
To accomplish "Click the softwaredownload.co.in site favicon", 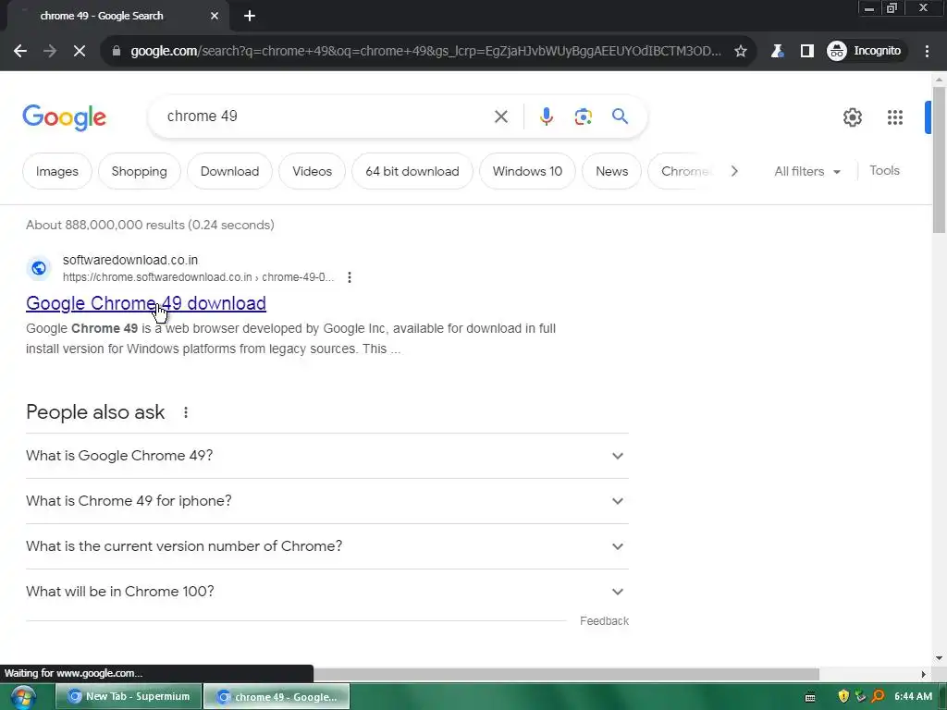I will [x=39, y=268].
